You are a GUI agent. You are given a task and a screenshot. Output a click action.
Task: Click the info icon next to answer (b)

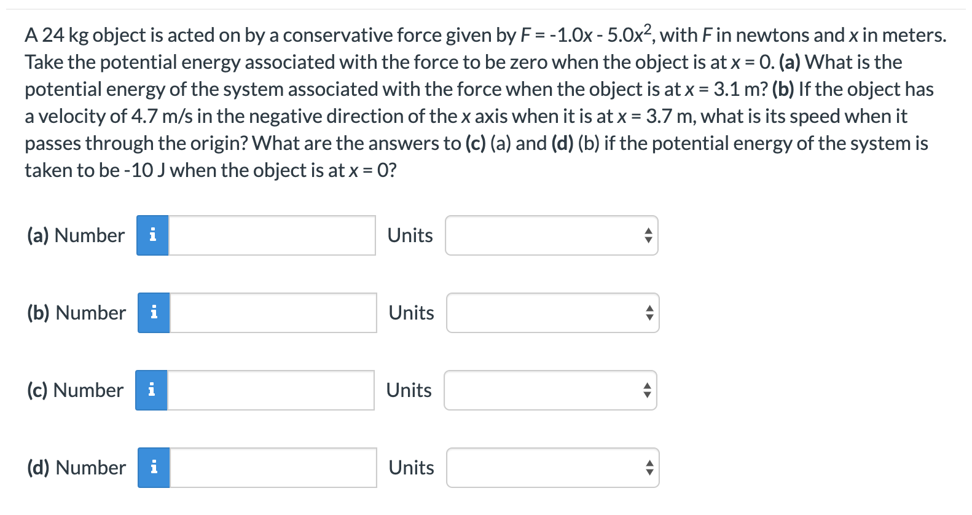pos(153,313)
